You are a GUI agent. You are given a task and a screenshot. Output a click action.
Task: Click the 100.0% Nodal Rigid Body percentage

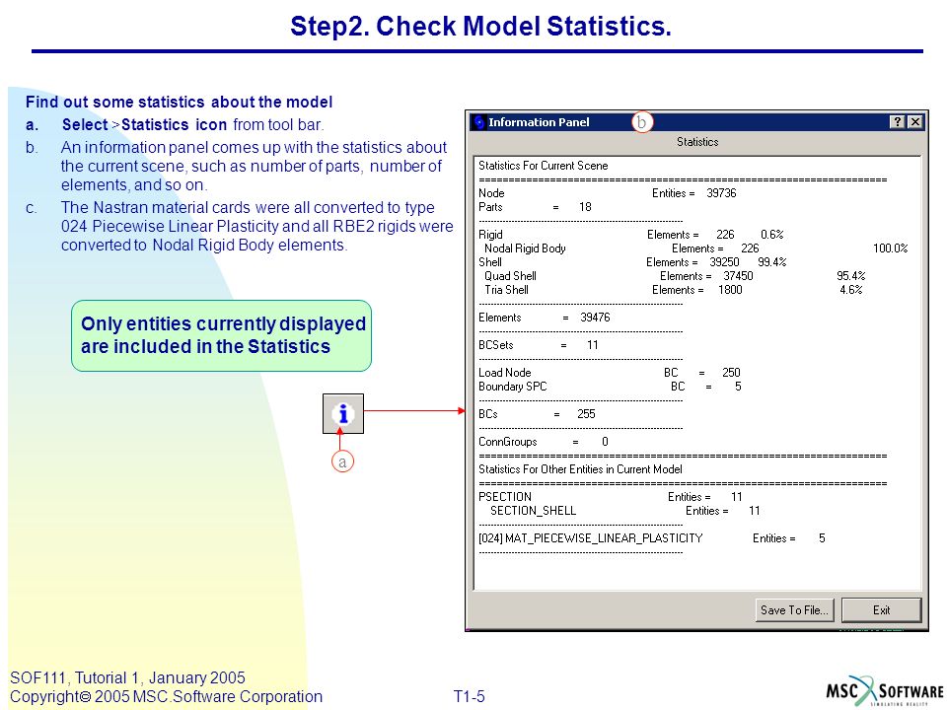(x=890, y=248)
